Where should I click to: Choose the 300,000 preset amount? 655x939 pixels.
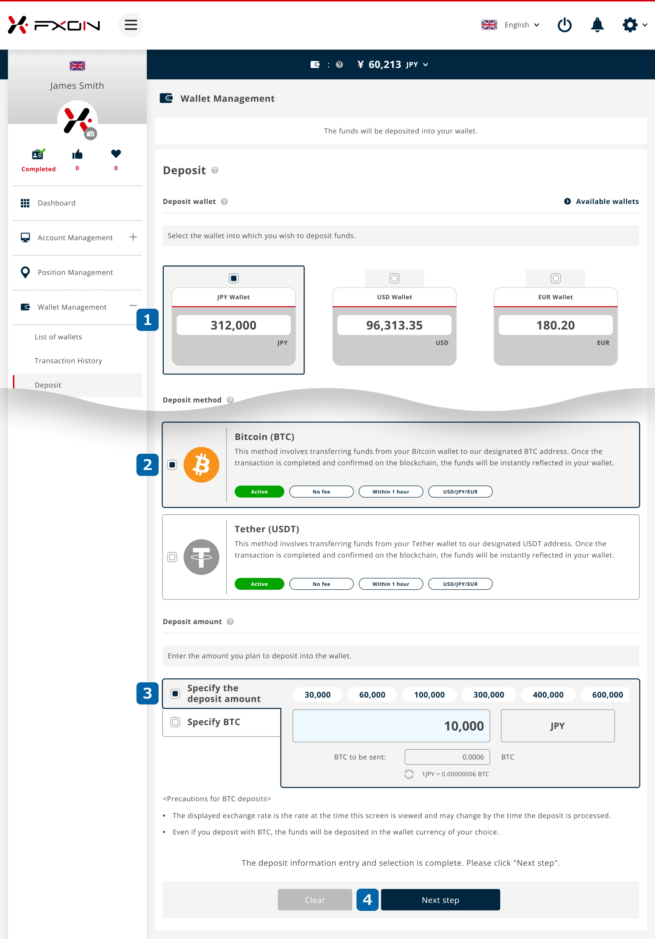tap(489, 695)
